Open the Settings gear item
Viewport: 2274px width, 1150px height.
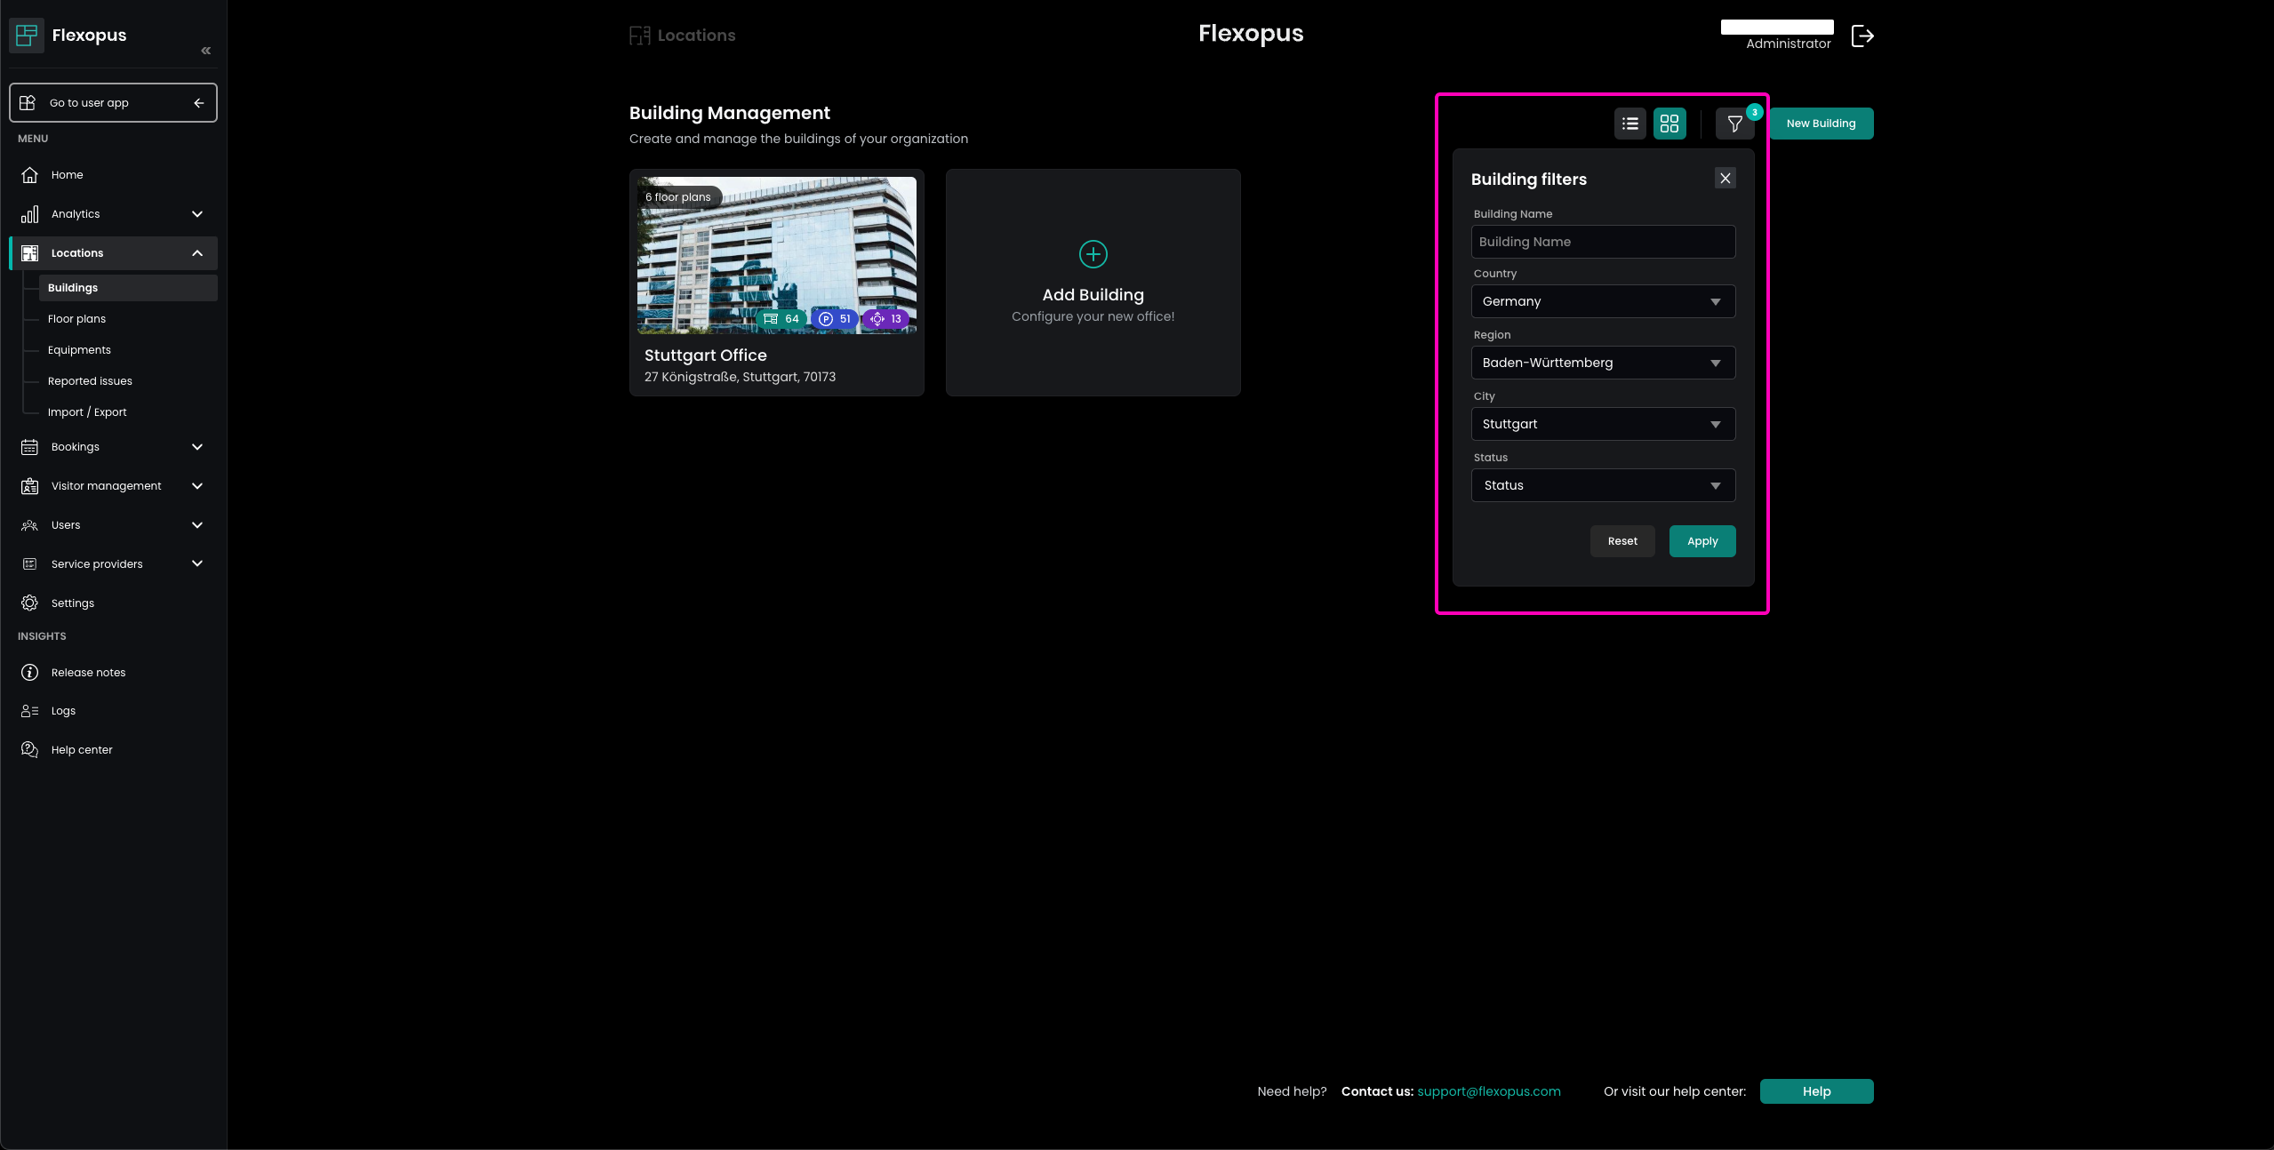pyautogui.click(x=30, y=603)
